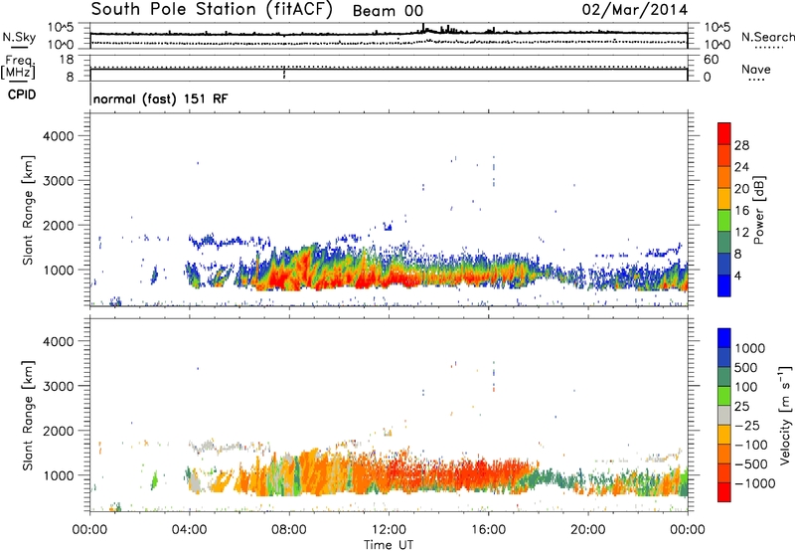
Task: Click the blue bottom of power color bar
Action: pos(724,285)
